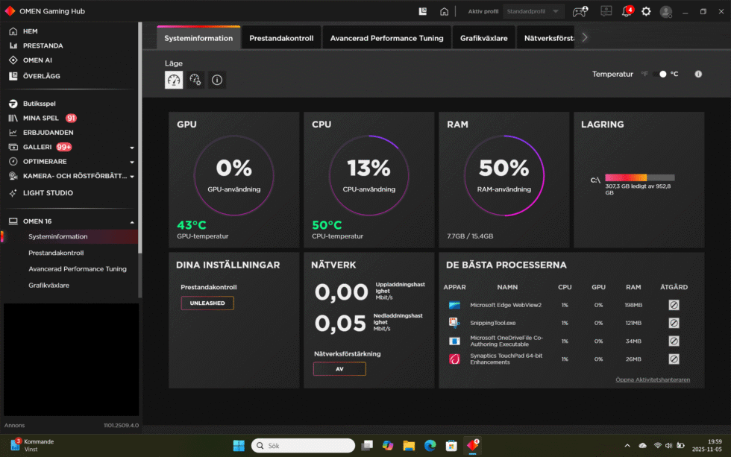Collapse OMEN 16 section
The height and width of the screenshot is (457, 731).
(x=132, y=221)
